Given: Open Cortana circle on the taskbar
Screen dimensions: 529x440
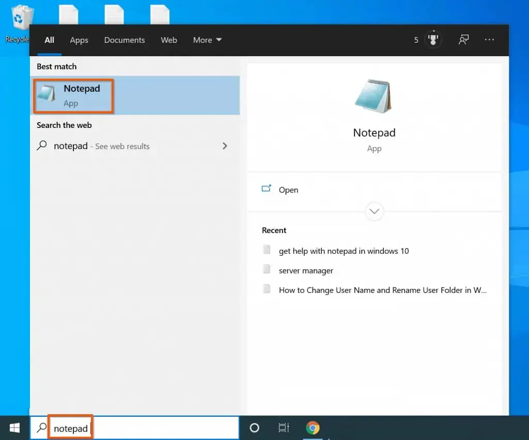Looking at the screenshot, I should coord(254,428).
